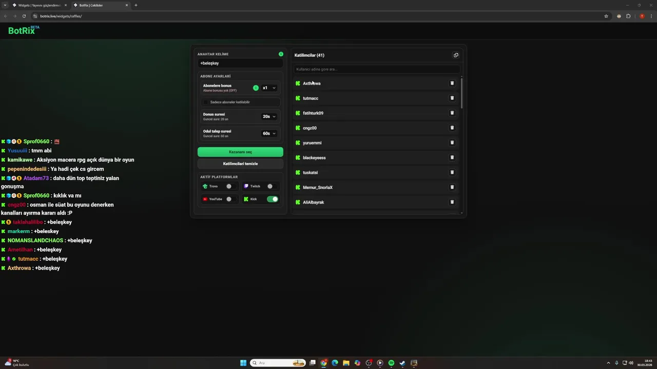Reload the botrix.live page

24,16
